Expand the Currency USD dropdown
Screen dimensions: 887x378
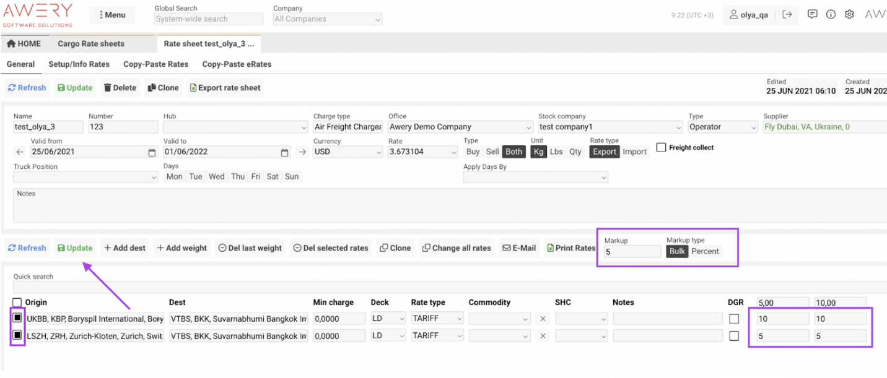point(347,152)
